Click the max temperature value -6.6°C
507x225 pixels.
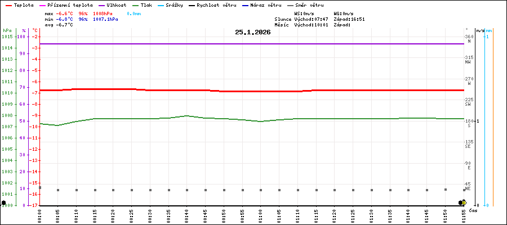pyautogui.click(x=66, y=13)
